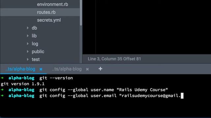Expand the log folder arrow
The height and width of the screenshot is (118, 211).
28,44
